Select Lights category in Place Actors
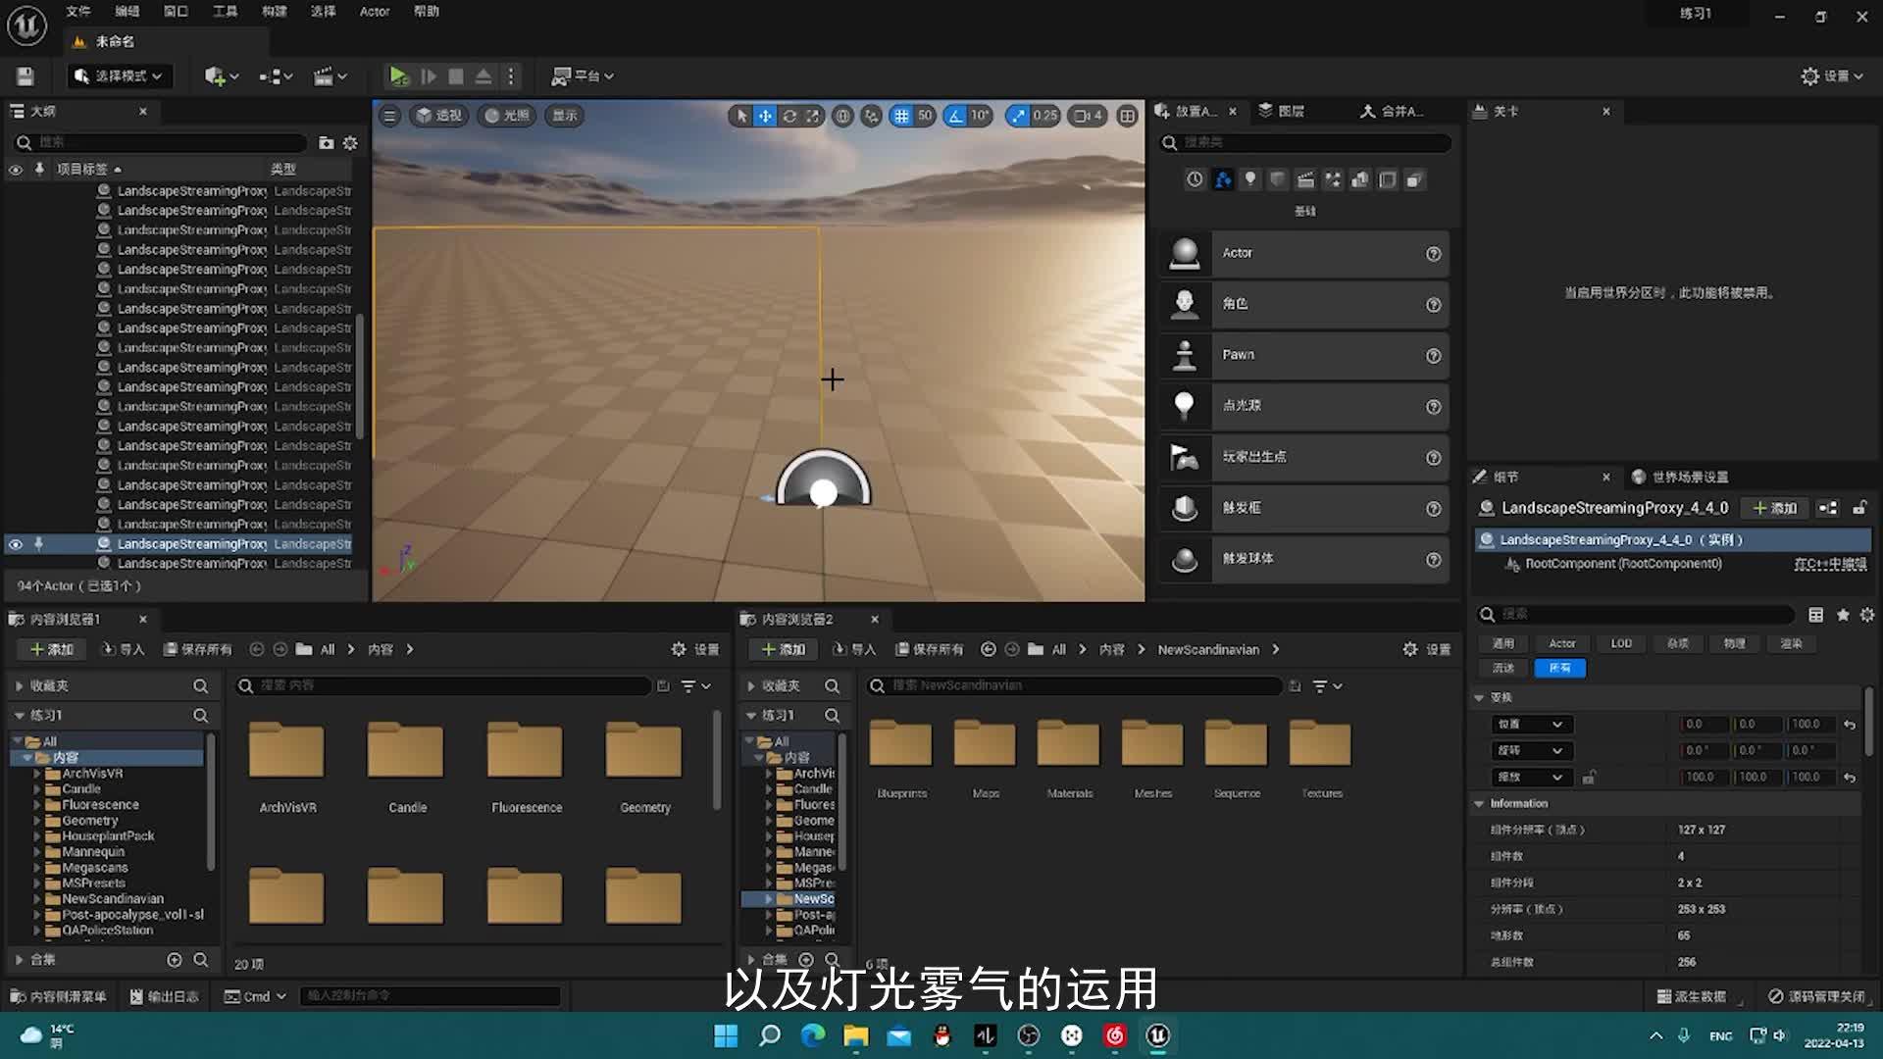This screenshot has height=1059, width=1883. [1249, 179]
